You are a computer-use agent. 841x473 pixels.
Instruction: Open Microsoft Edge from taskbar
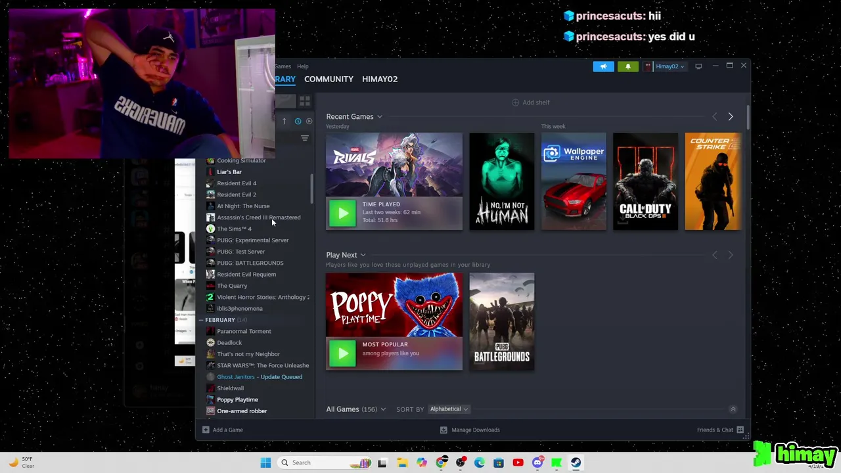coord(480,462)
